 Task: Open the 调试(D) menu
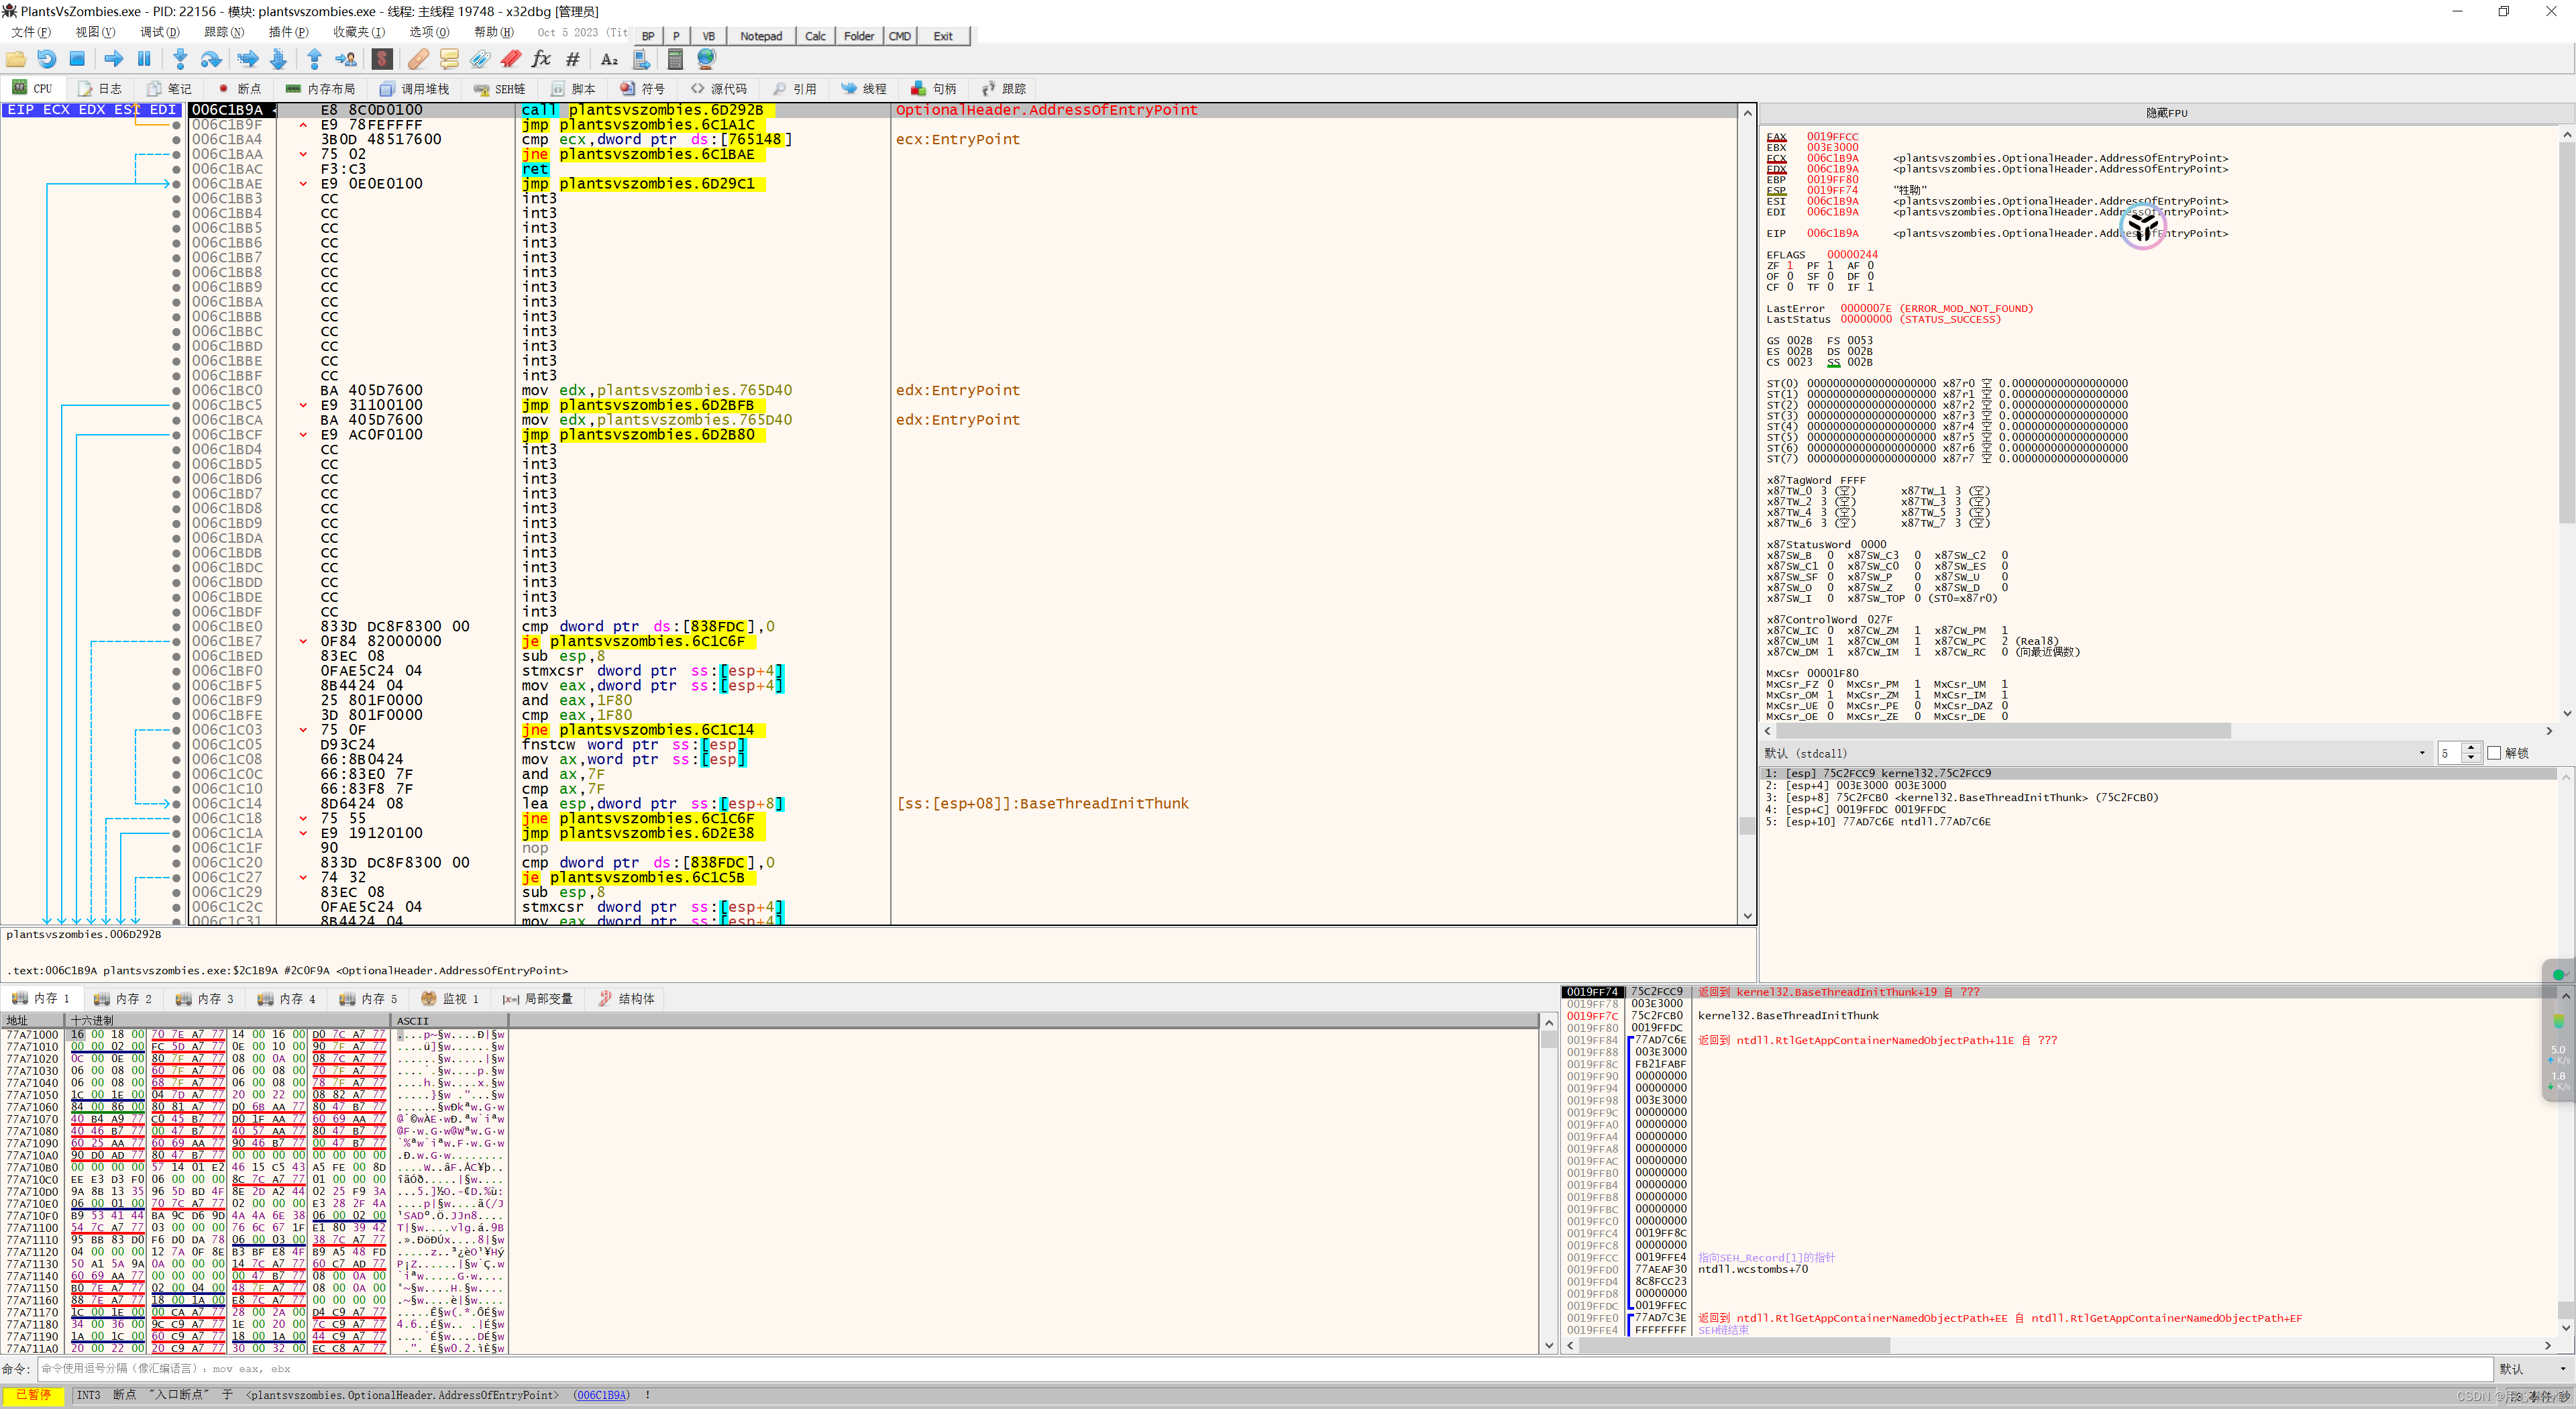(159, 33)
